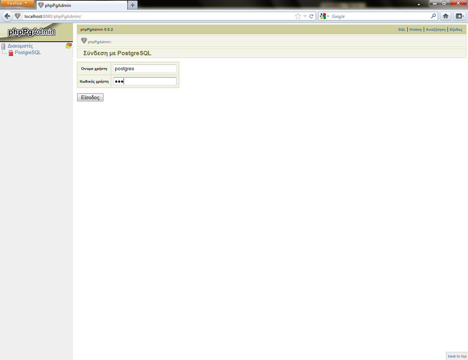Screen dimensions: 468x360
Task: Go to the Firefox home page
Action: click(445, 16)
